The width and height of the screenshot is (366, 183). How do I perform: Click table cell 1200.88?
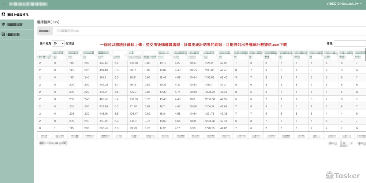[211, 99]
